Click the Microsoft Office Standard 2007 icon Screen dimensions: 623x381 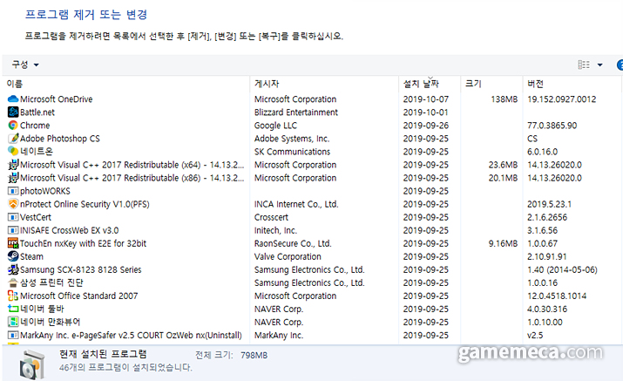[12, 296]
